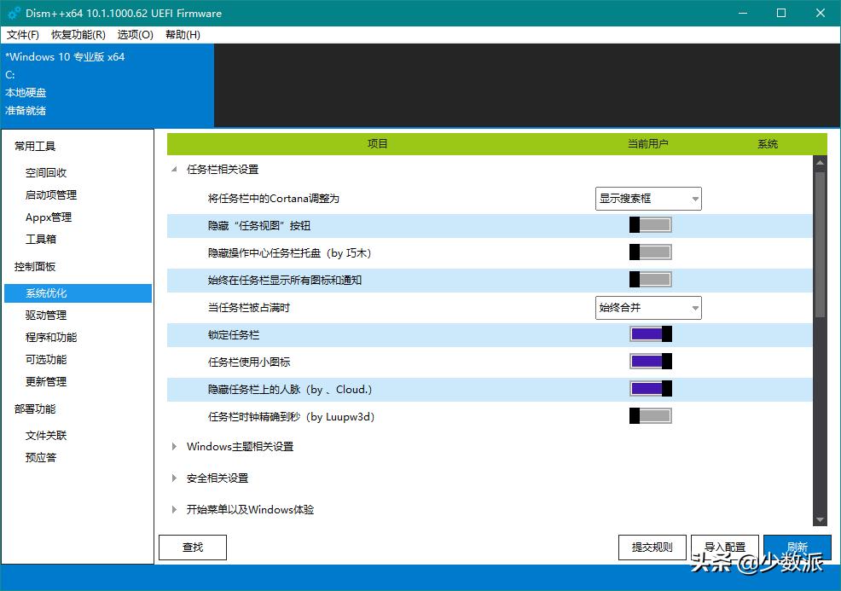The width and height of the screenshot is (841, 591).
Task: Turn off 任务栏使用小图标
Action: [650, 361]
